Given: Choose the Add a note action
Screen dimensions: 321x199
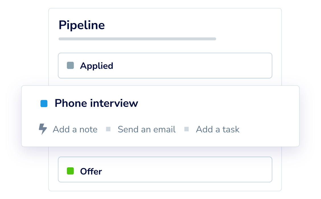Looking at the screenshot, I should coord(75,130).
